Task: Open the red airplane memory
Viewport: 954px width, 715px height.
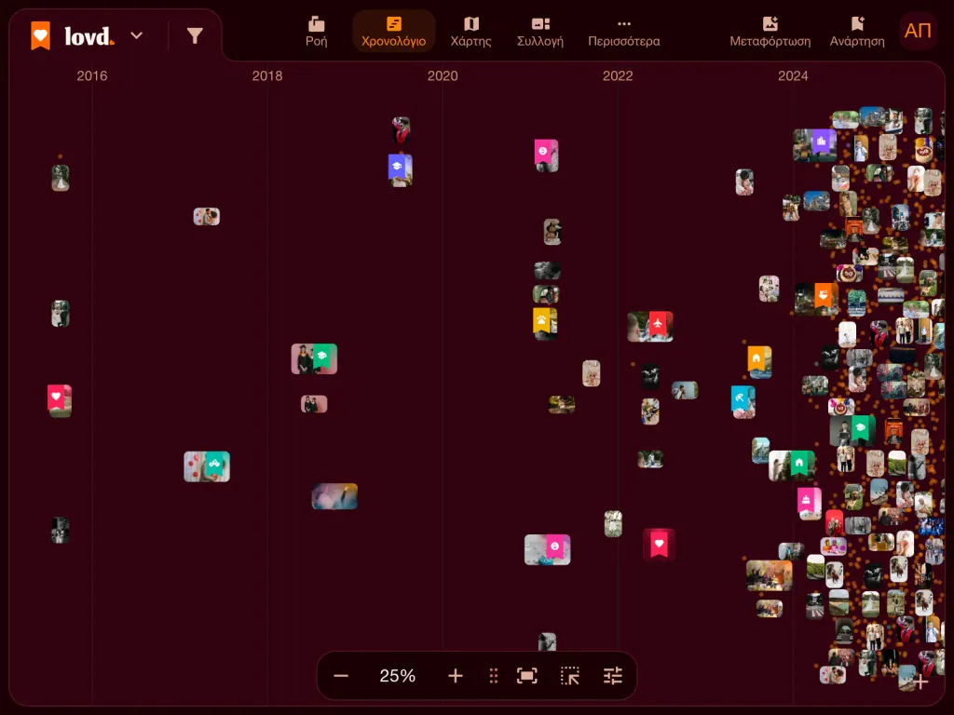Action: coord(650,327)
